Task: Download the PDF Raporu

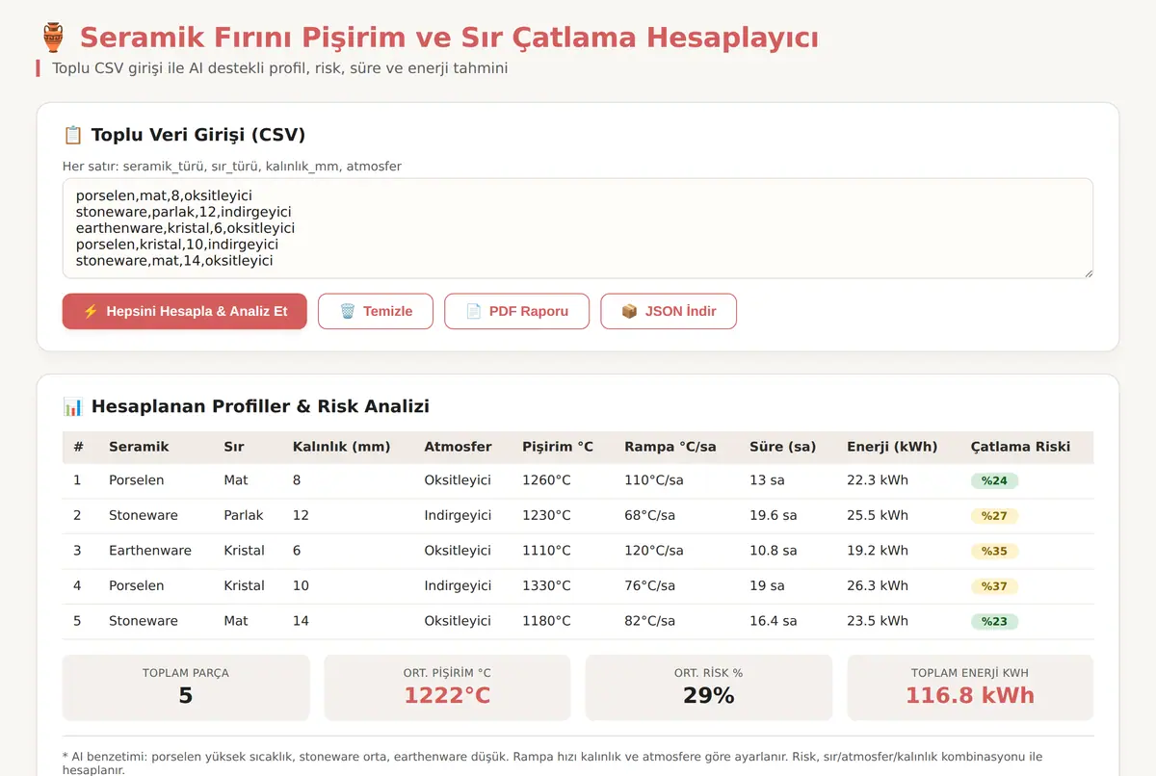Action: tap(516, 311)
